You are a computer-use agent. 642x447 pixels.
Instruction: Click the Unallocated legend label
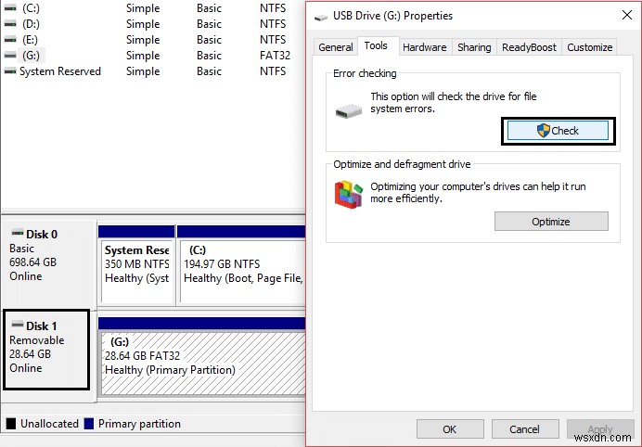[49, 423]
